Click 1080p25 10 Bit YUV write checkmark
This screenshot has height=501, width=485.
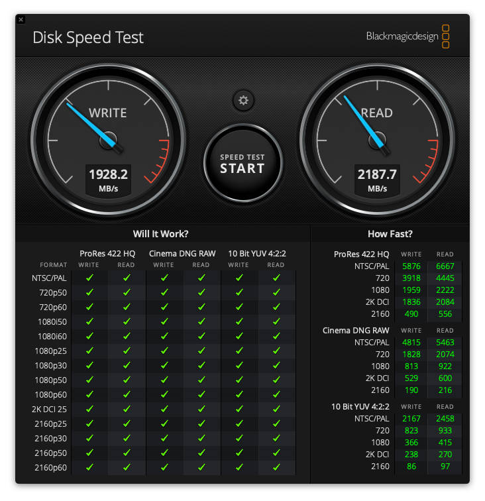[239, 351]
